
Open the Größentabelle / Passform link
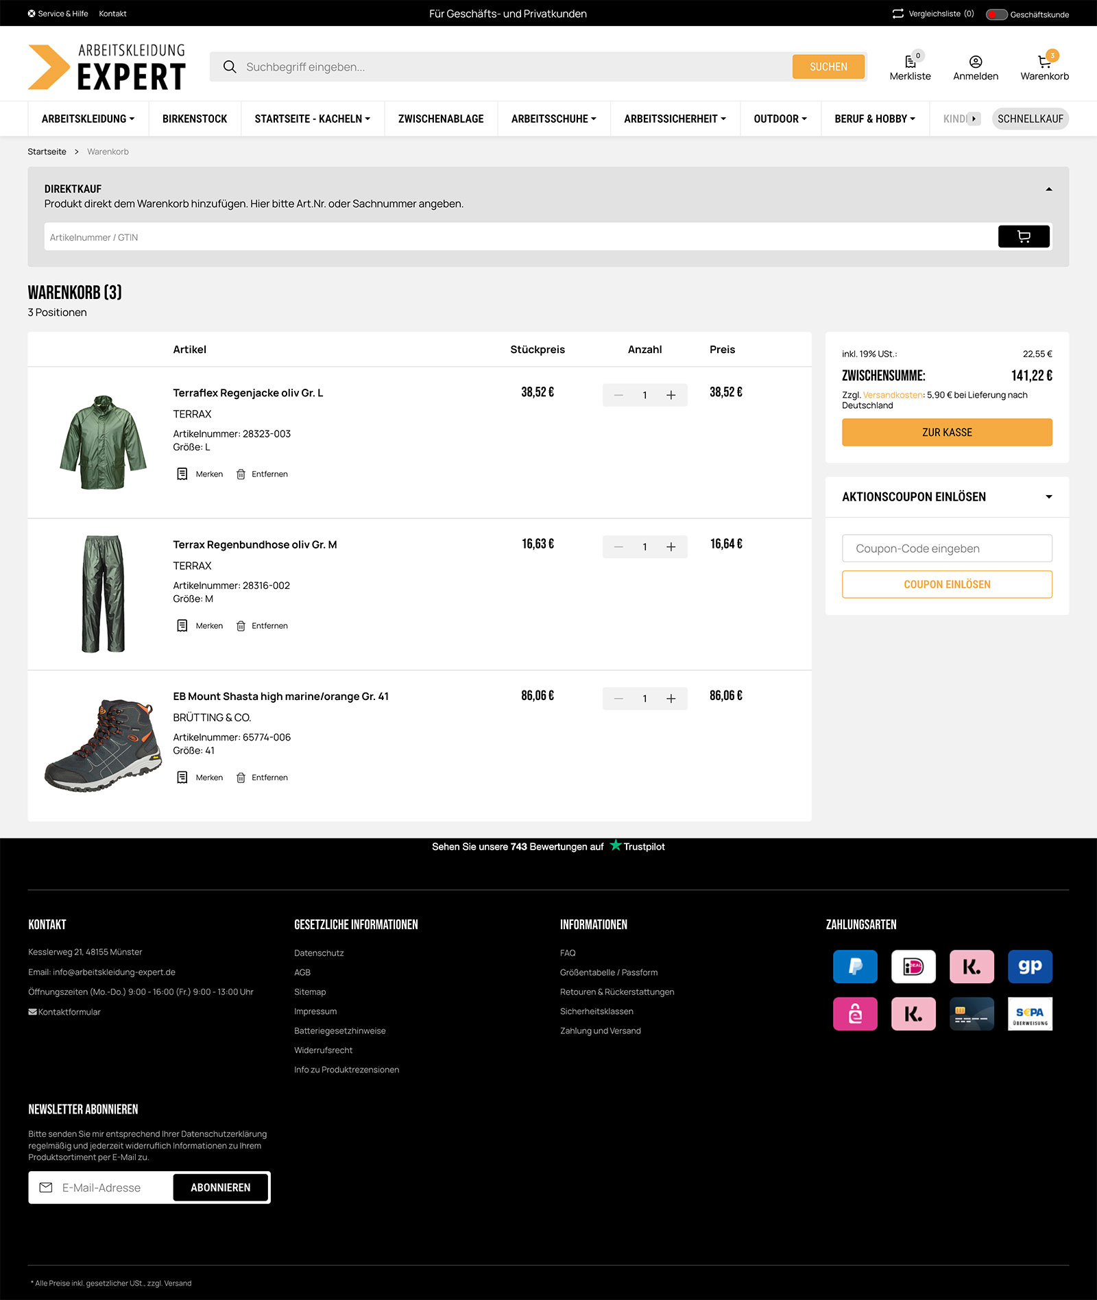[x=609, y=972]
